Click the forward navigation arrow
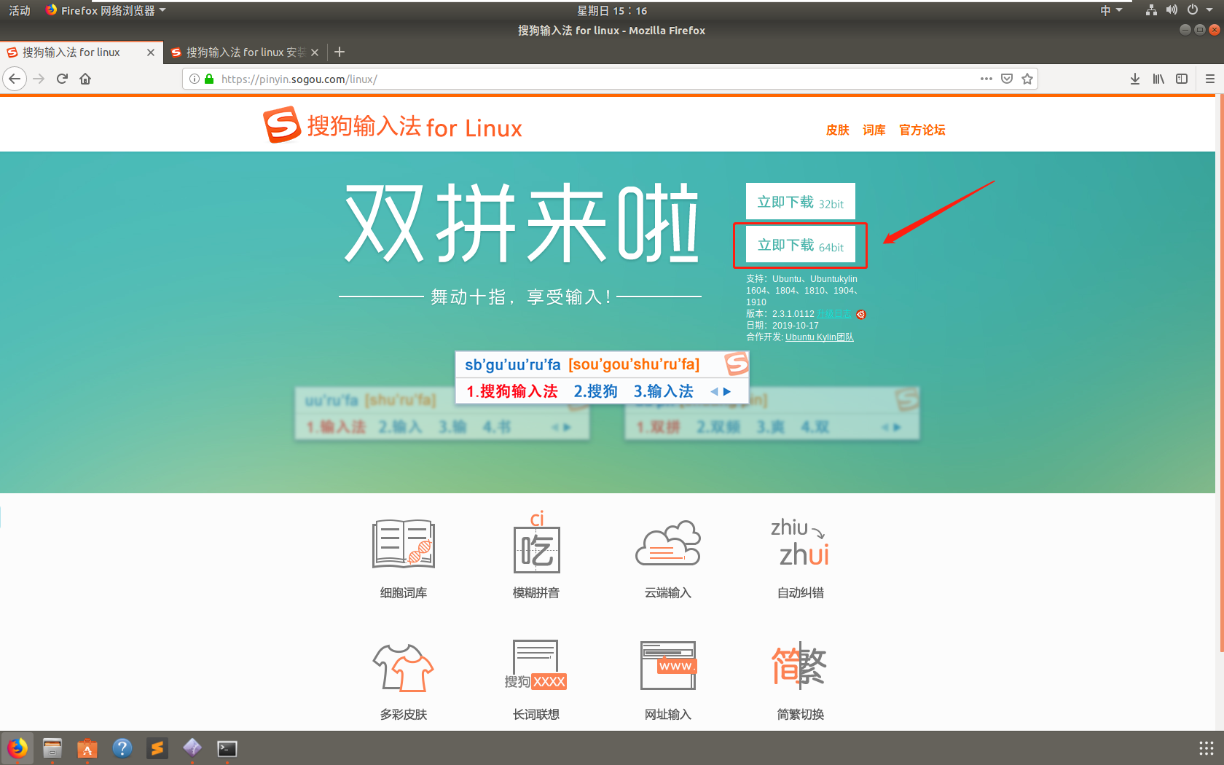This screenshot has height=765, width=1224. click(x=39, y=79)
